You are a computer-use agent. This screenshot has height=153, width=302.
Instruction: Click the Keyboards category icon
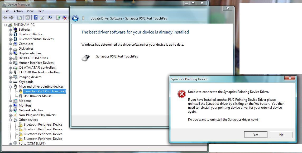tap(15, 82)
